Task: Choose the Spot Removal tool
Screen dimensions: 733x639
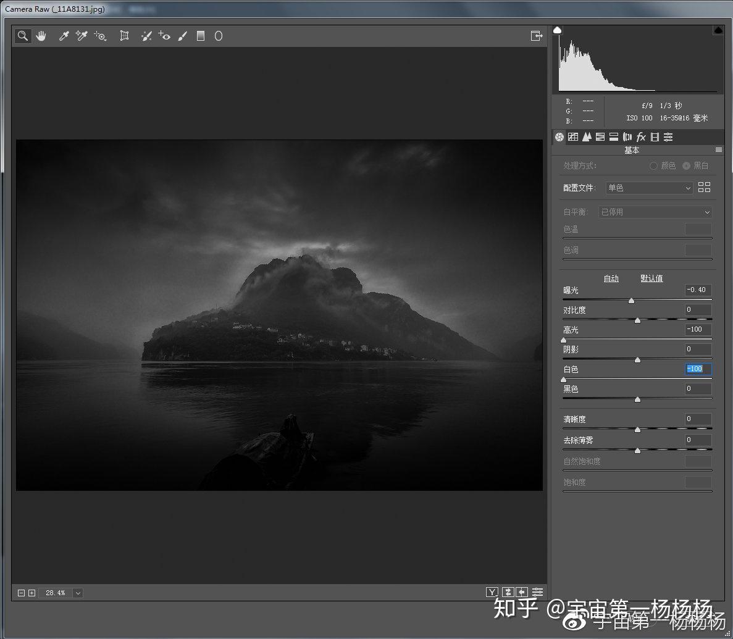Action: click(x=146, y=36)
